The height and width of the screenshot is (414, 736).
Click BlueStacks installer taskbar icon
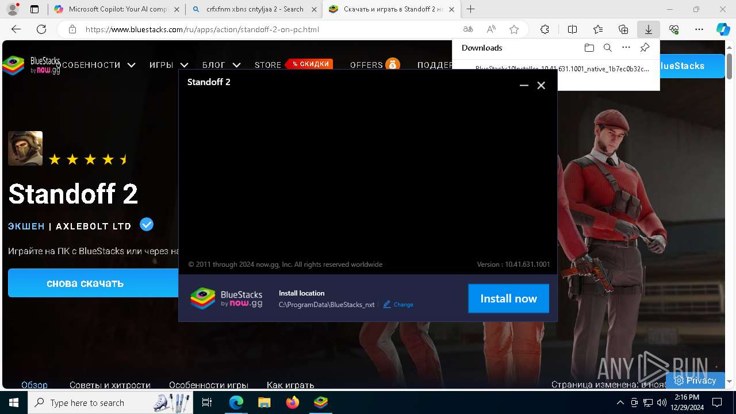[321, 402]
